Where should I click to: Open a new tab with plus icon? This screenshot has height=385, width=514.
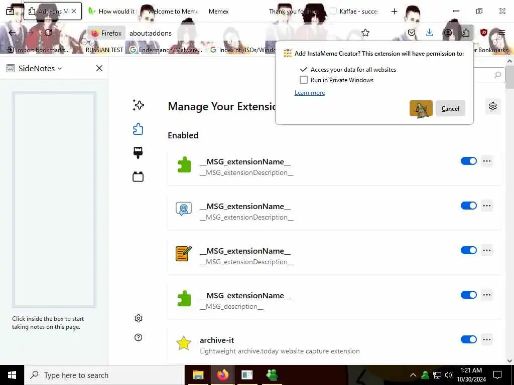coord(394,12)
